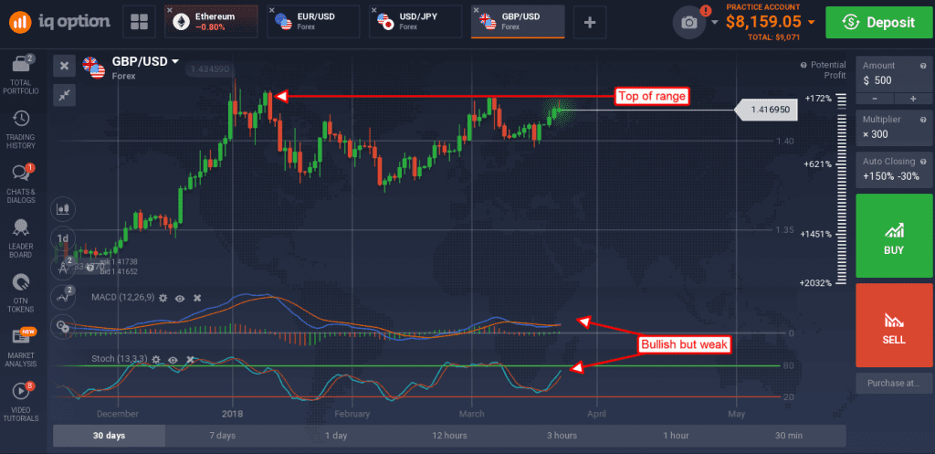Select the 30 min time range
The width and height of the screenshot is (935, 454).
(788, 436)
